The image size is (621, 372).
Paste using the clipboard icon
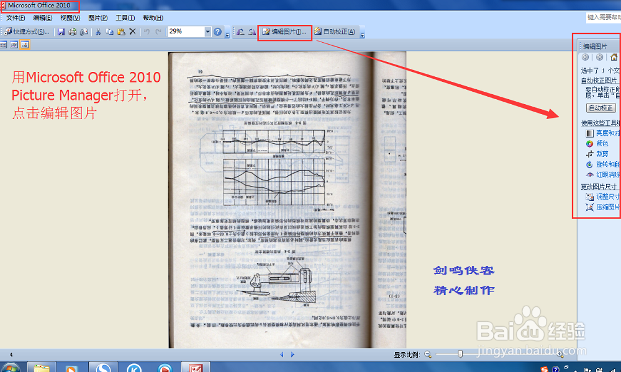[x=121, y=32]
